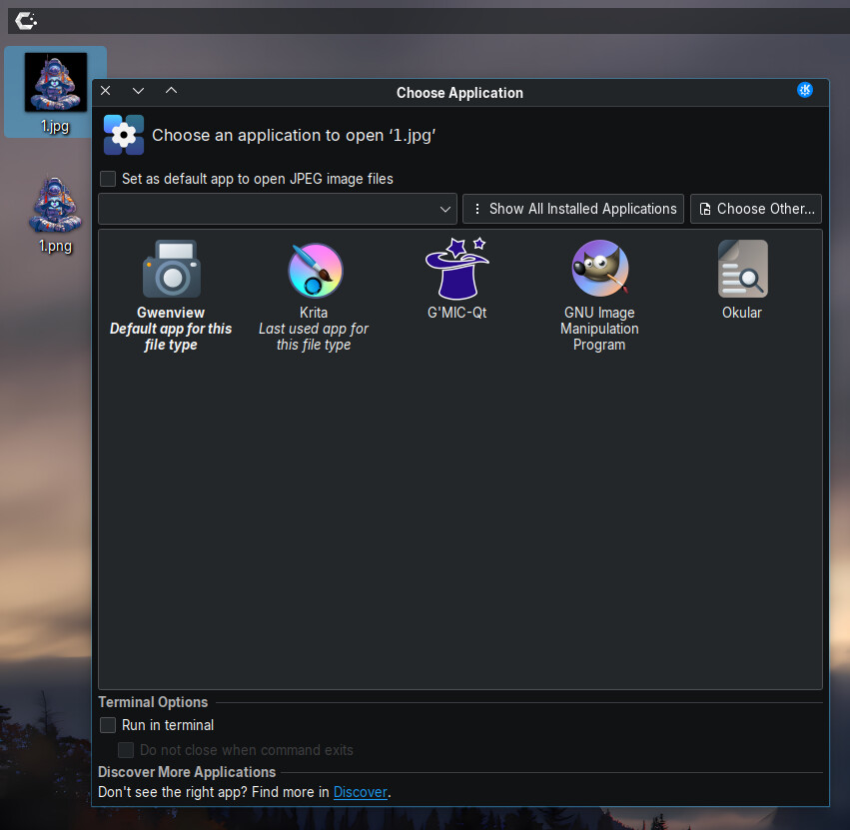Click the 1.jpg desktop file thumbnail

pos(55,83)
